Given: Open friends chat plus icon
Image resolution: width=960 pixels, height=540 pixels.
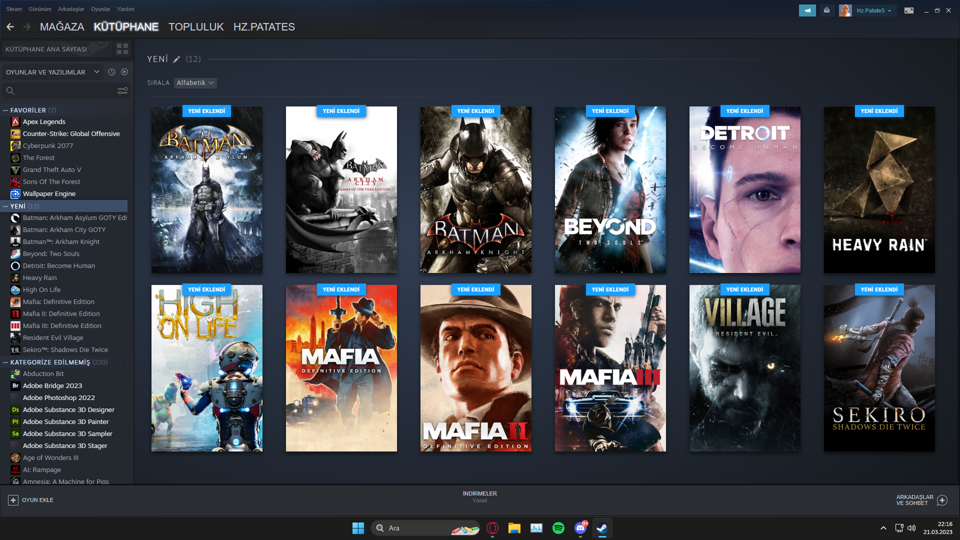Looking at the screenshot, I should (x=942, y=500).
